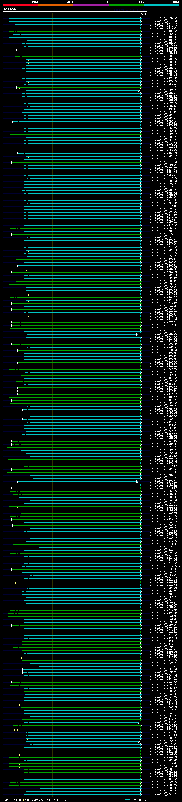
Task: Open hit UniRef100_P09756
Action: pyautogui.click(x=163, y=344)
